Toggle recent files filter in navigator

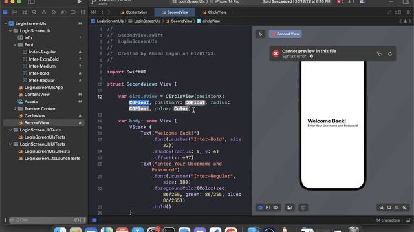click(76, 220)
